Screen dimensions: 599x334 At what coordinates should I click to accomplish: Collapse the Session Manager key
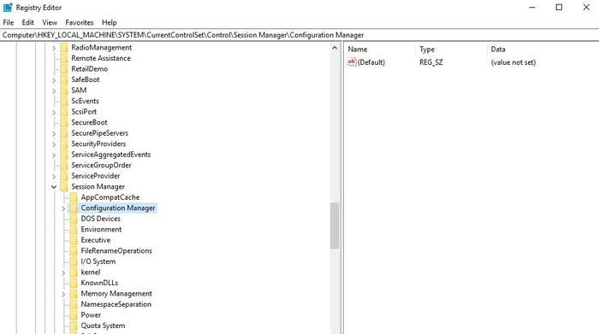point(54,187)
